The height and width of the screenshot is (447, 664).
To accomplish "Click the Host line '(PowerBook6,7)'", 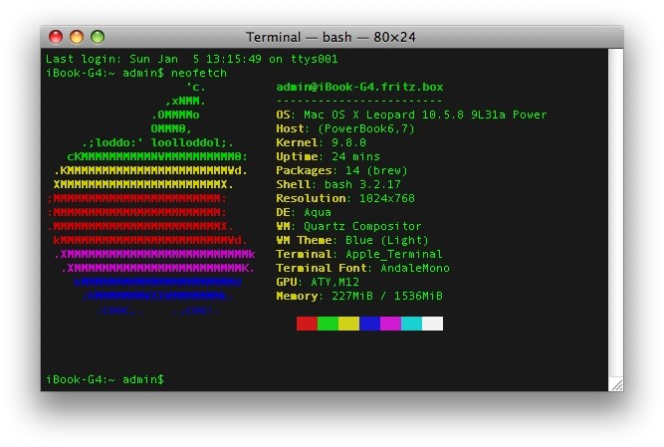I will coord(345,128).
